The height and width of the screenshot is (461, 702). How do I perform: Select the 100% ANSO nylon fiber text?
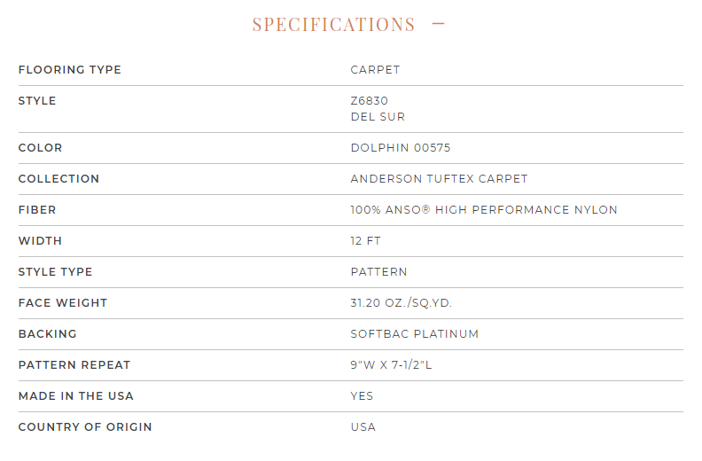[x=484, y=210]
